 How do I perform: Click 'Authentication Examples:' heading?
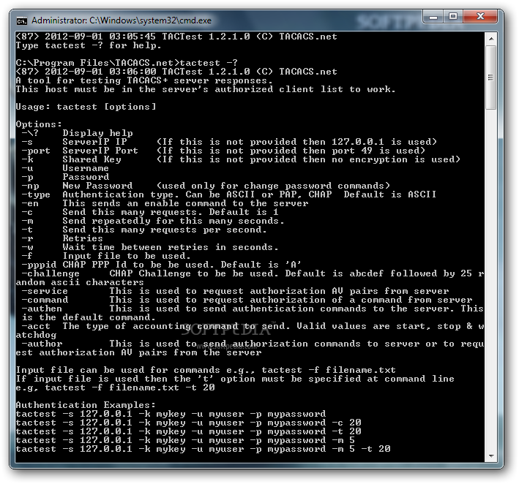click(86, 405)
